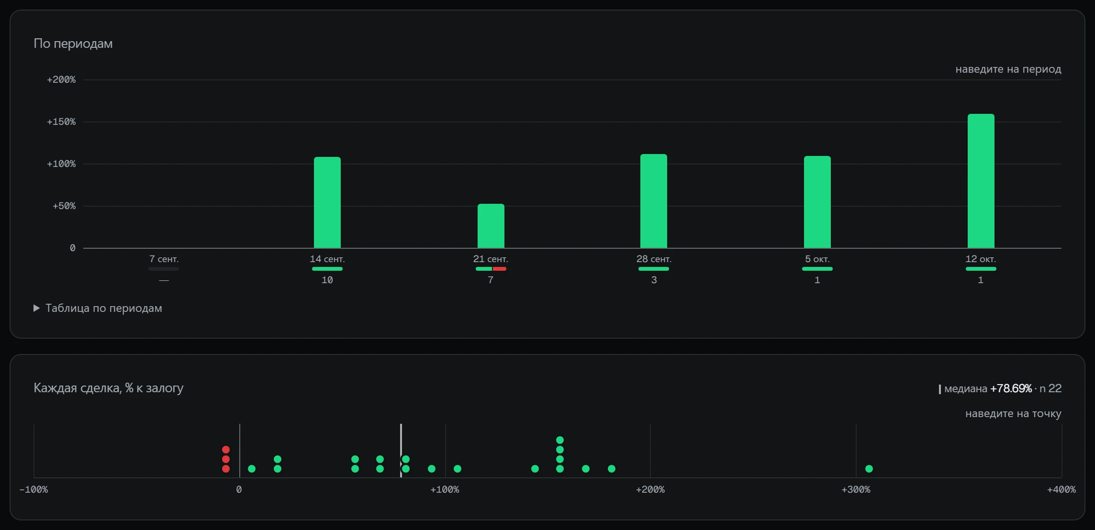Screen dimensions: 1095x530
Task: Select the green dot just right of +100%
Action: 458,469
